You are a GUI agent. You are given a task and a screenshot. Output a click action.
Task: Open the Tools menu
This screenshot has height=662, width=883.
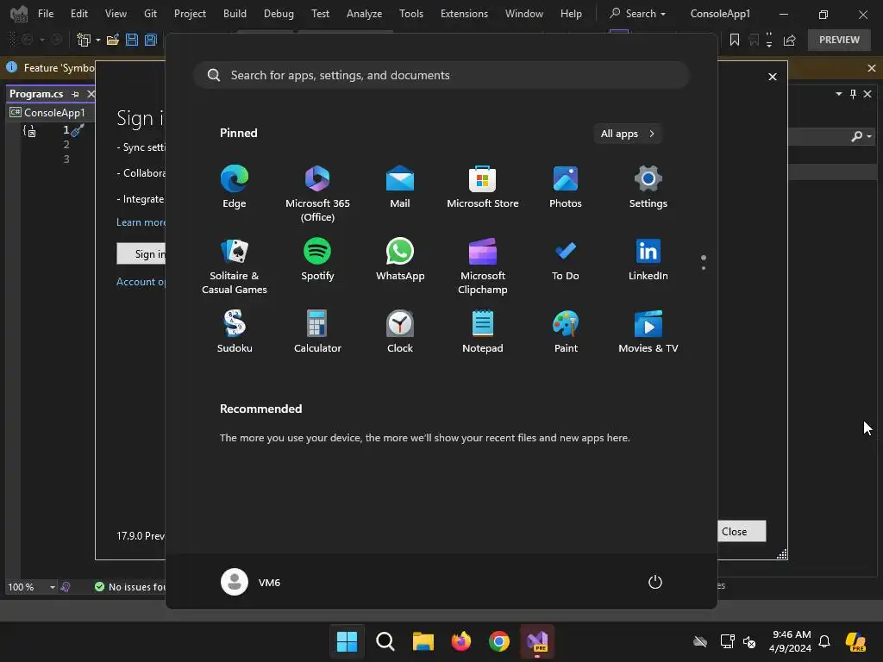coord(411,14)
